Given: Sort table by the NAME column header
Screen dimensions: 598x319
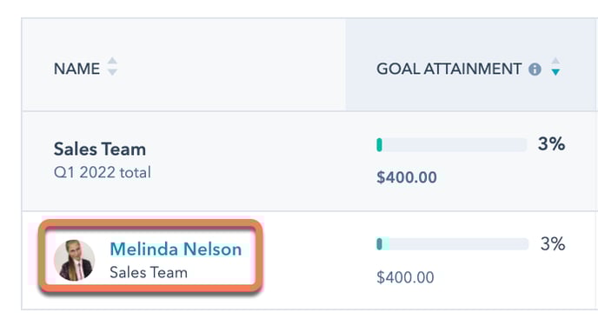Looking at the screenshot, I should (76, 69).
